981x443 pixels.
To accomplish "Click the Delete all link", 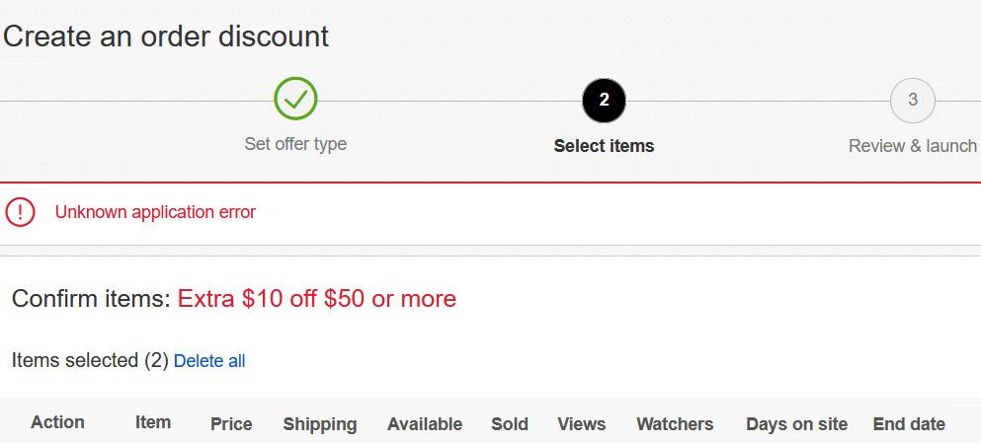I will click(x=209, y=361).
